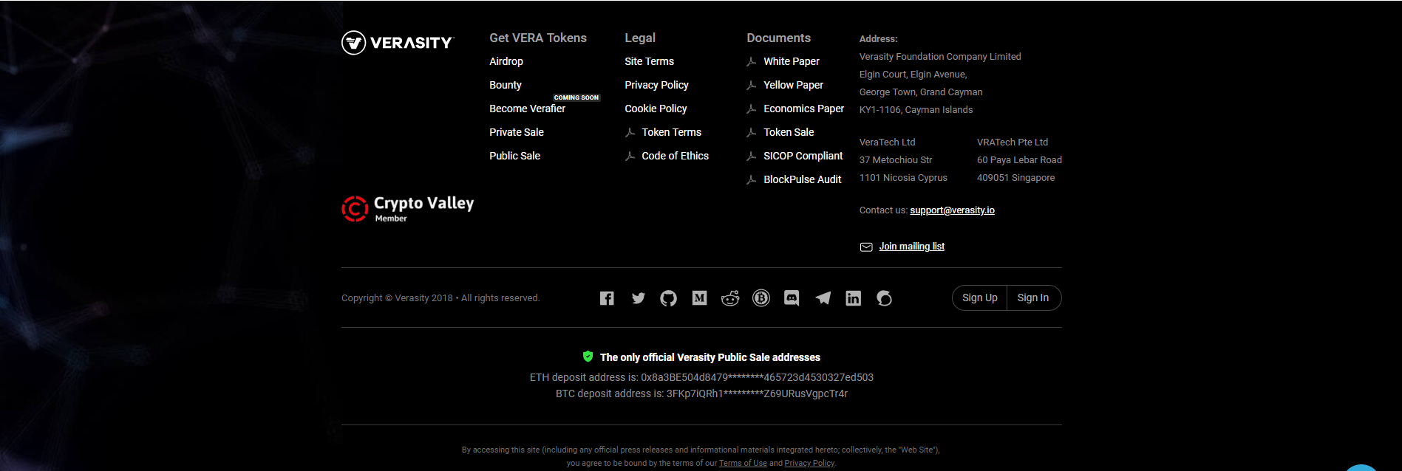Open the Public Sale link

pyautogui.click(x=514, y=156)
